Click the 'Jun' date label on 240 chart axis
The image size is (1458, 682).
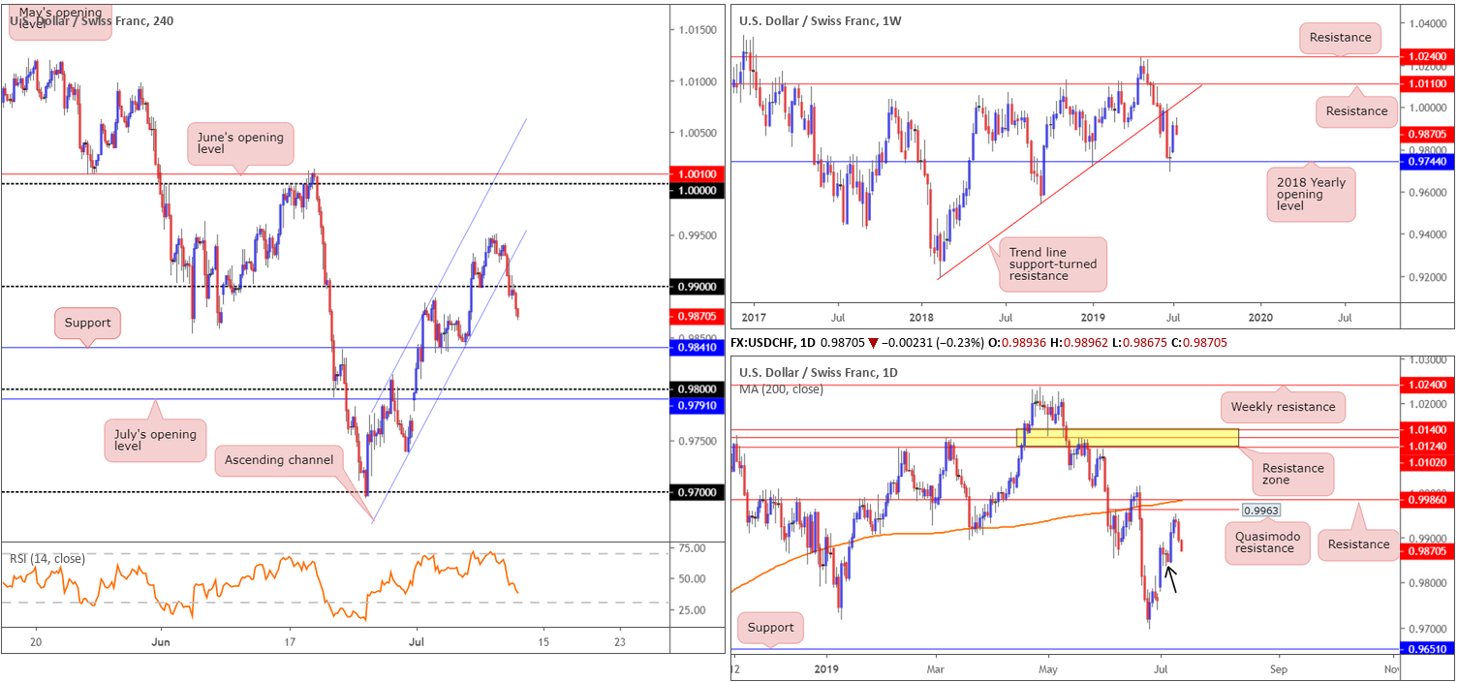pos(161,641)
